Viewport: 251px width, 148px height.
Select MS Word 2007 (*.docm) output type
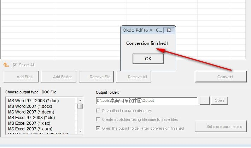(x=31, y=112)
